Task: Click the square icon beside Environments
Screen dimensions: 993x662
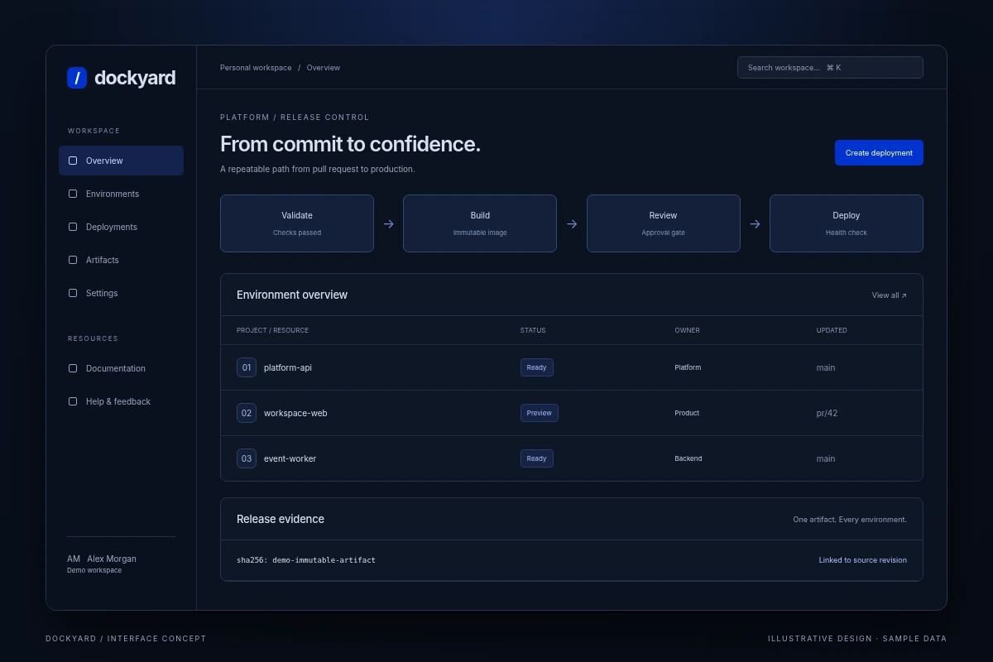Action: (73, 194)
